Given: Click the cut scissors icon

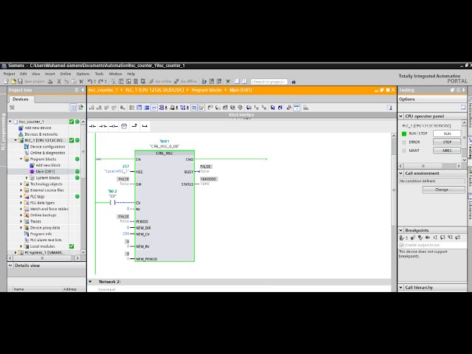Looking at the screenshot, I should pyautogui.click(x=59, y=81).
